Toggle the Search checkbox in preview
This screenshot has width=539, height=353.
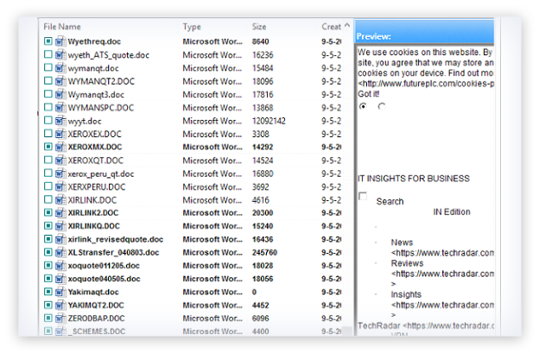[363, 196]
